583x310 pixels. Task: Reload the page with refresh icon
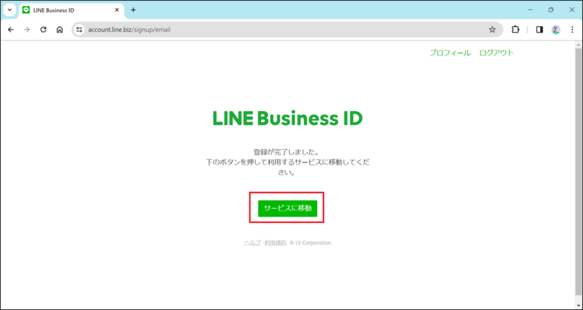43,30
